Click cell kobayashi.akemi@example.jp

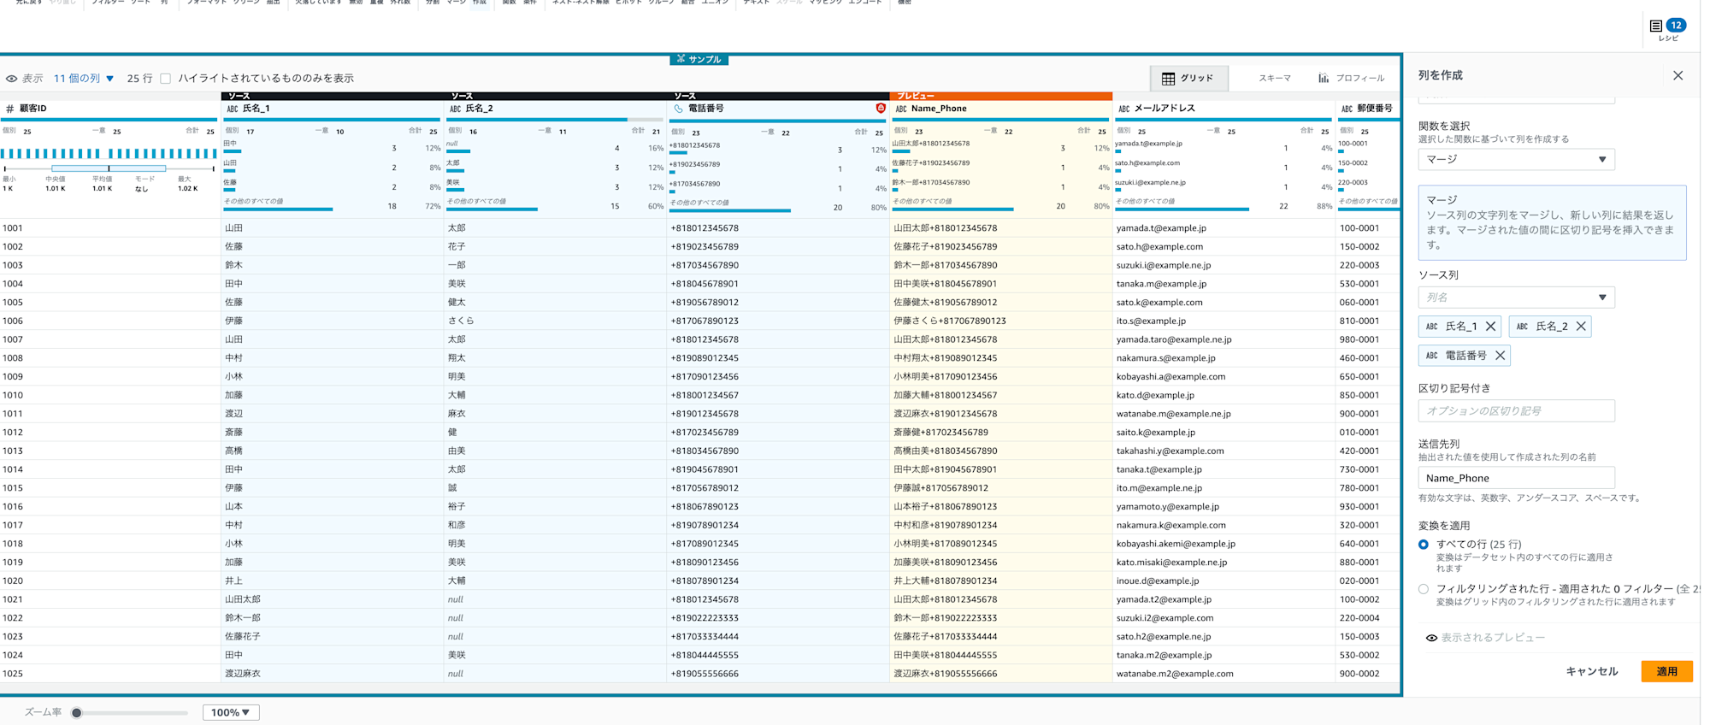click(1224, 544)
